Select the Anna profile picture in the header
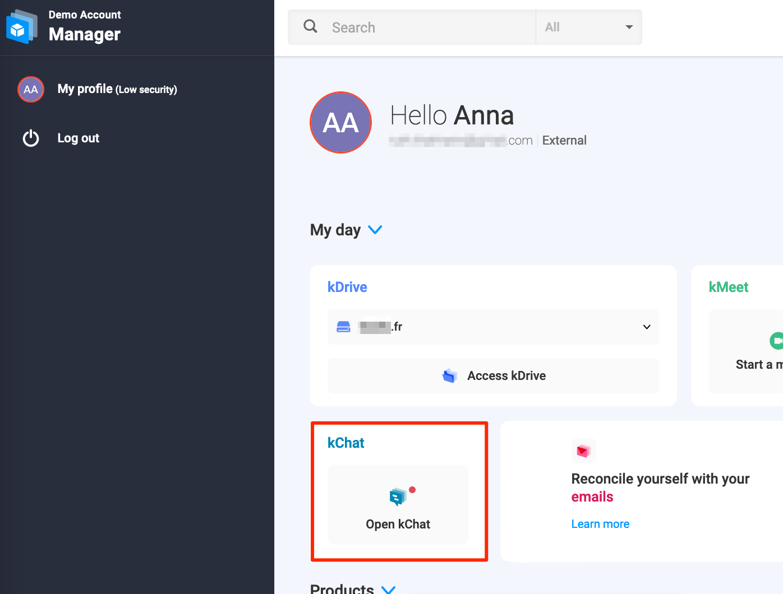Screen dimensions: 783x594 coord(340,122)
